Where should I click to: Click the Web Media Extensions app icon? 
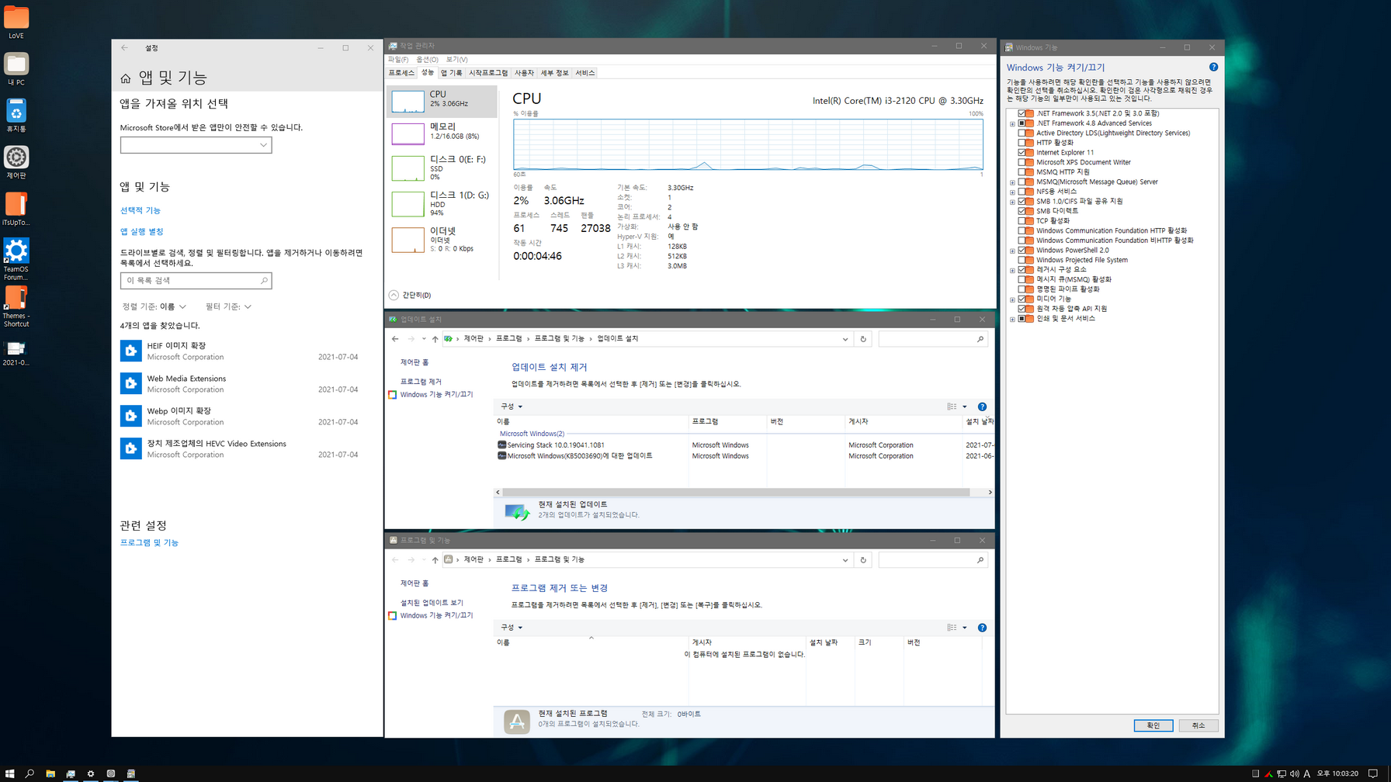pyautogui.click(x=131, y=383)
